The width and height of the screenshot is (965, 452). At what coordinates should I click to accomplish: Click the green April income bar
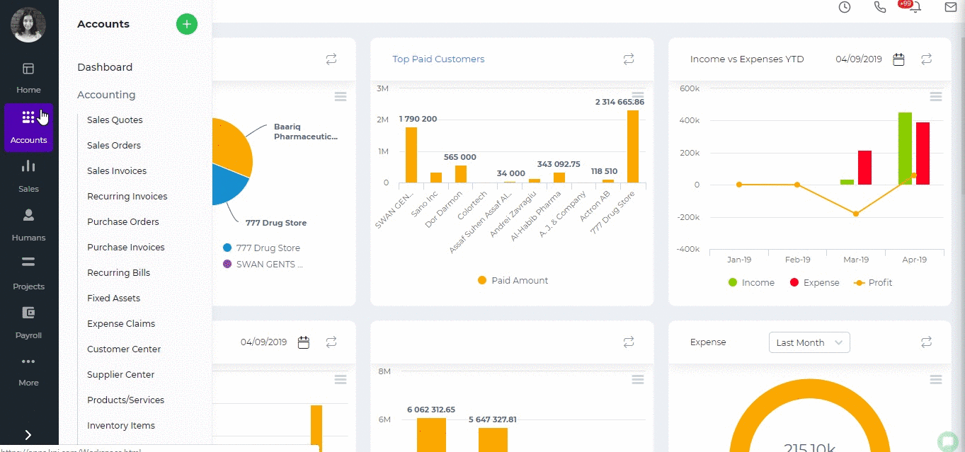pos(905,149)
